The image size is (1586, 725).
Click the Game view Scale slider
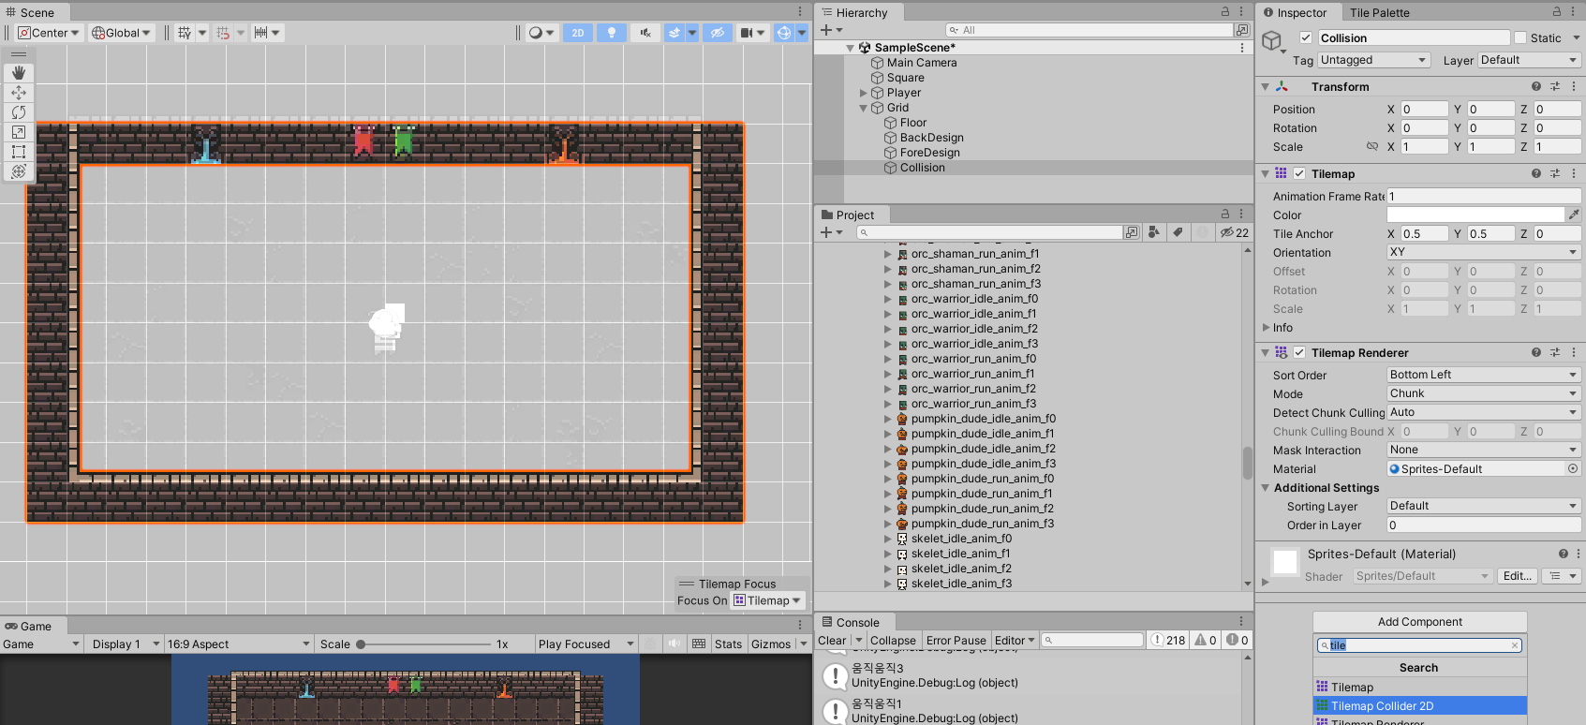pyautogui.click(x=424, y=644)
